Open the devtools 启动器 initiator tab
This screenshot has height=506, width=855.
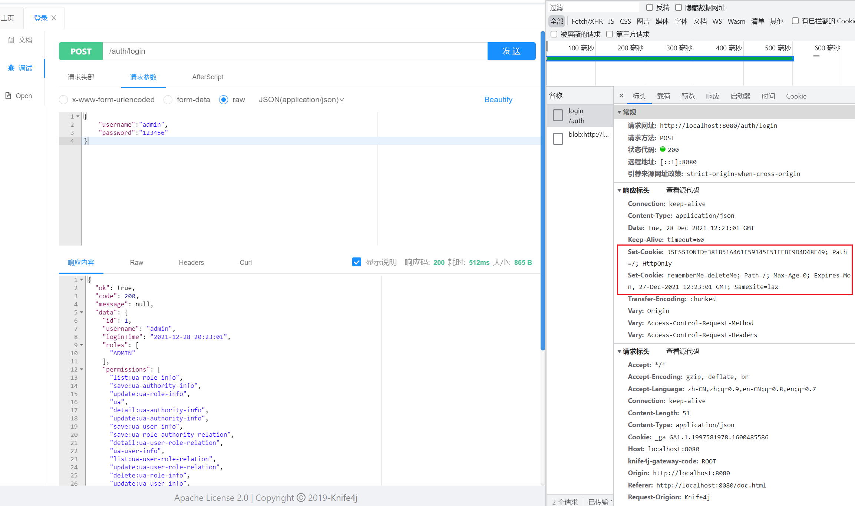[740, 96]
